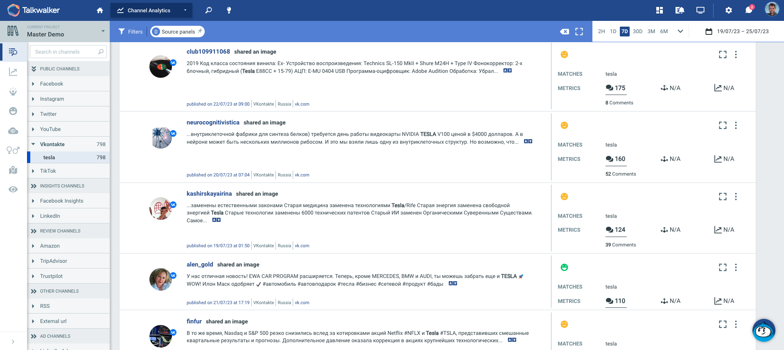The width and height of the screenshot is (784, 350).
Task: Open the gender demographics sidebar icon
Action: [x=13, y=150]
